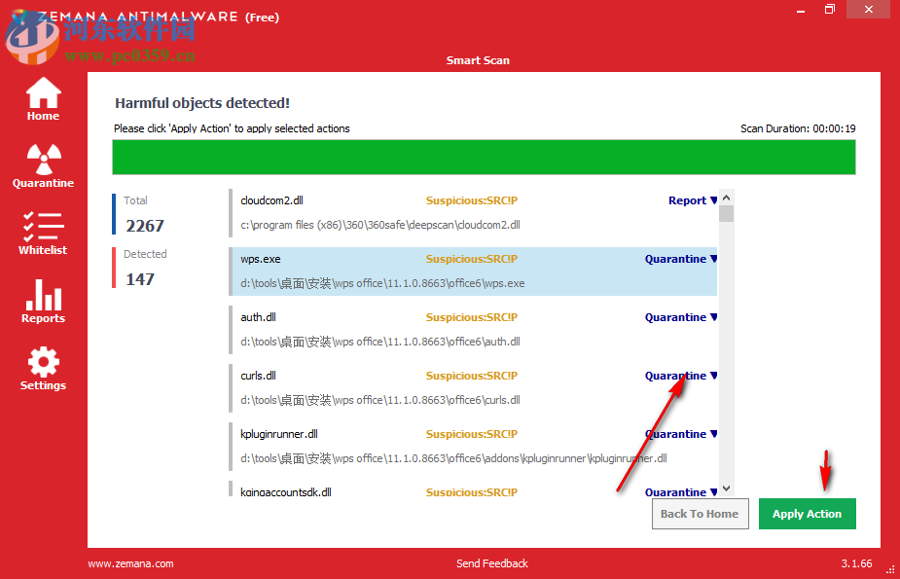Expand the Quarantine dropdown for wps.exe
900x579 pixels.
coord(680,259)
